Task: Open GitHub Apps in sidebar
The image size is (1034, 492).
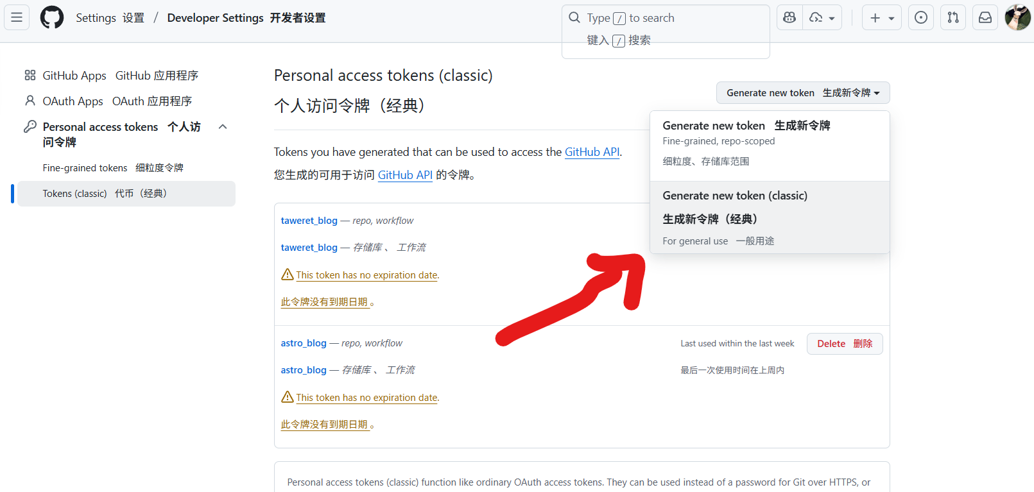Action: [121, 76]
